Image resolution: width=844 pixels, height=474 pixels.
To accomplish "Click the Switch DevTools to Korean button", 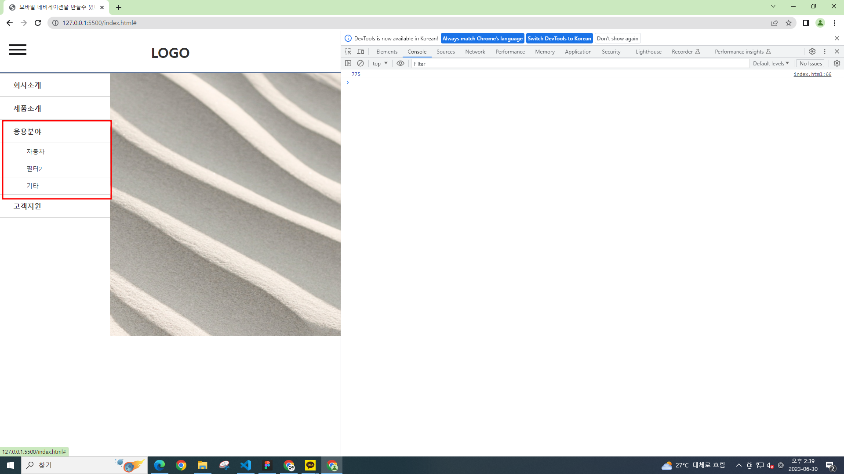I will point(559,39).
